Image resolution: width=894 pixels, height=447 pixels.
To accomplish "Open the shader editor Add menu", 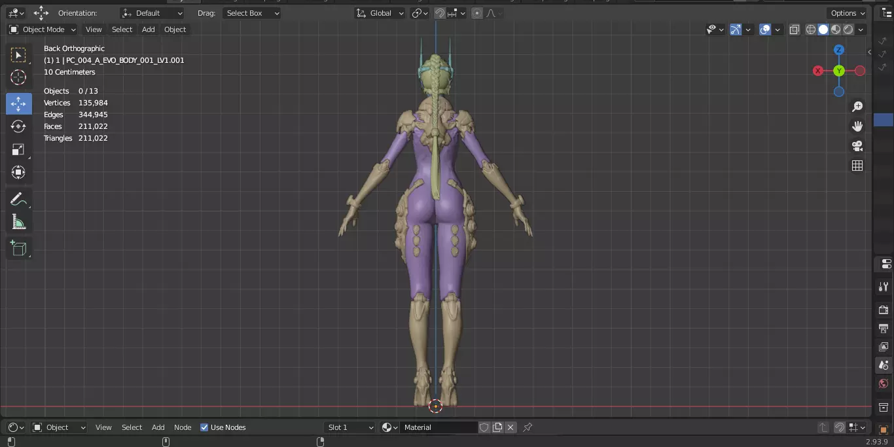I will coord(158,427).
